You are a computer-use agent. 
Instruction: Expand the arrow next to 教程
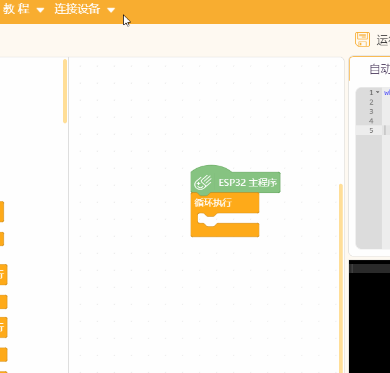40,10
